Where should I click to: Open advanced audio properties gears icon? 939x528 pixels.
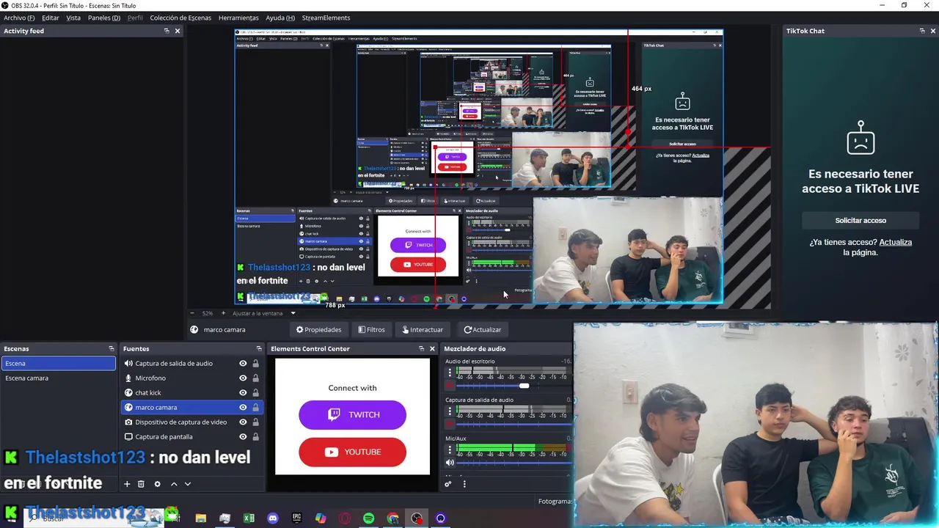(x=448, y=484)
